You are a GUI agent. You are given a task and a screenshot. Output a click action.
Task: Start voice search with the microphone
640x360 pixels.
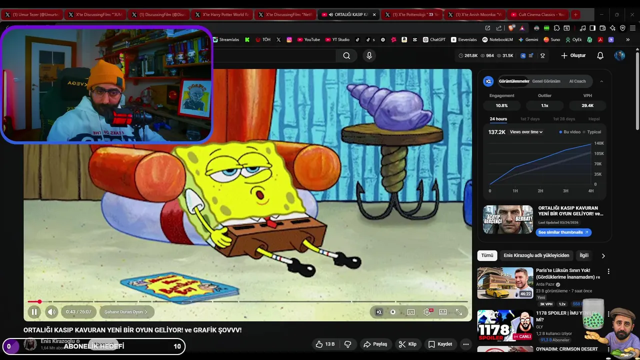(x=369, y=55)
